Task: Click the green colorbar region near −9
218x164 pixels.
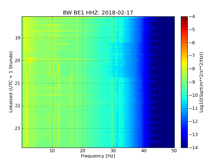Action: tap(184, 82)
